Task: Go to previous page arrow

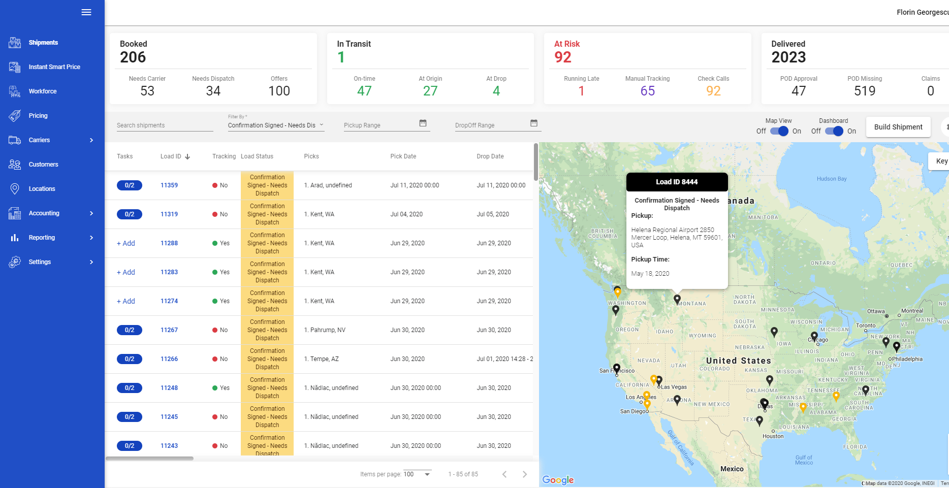Action: click(x=504, y=474)
